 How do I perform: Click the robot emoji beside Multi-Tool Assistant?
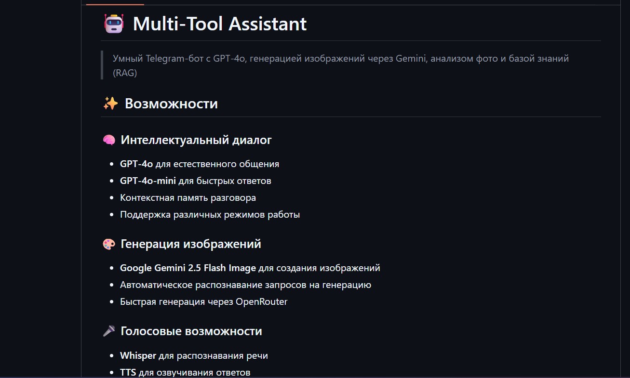(x=114, y=24)
